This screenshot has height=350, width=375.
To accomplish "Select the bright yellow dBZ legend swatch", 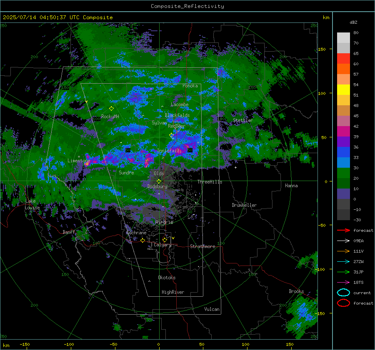I will [x=343, y=89].
